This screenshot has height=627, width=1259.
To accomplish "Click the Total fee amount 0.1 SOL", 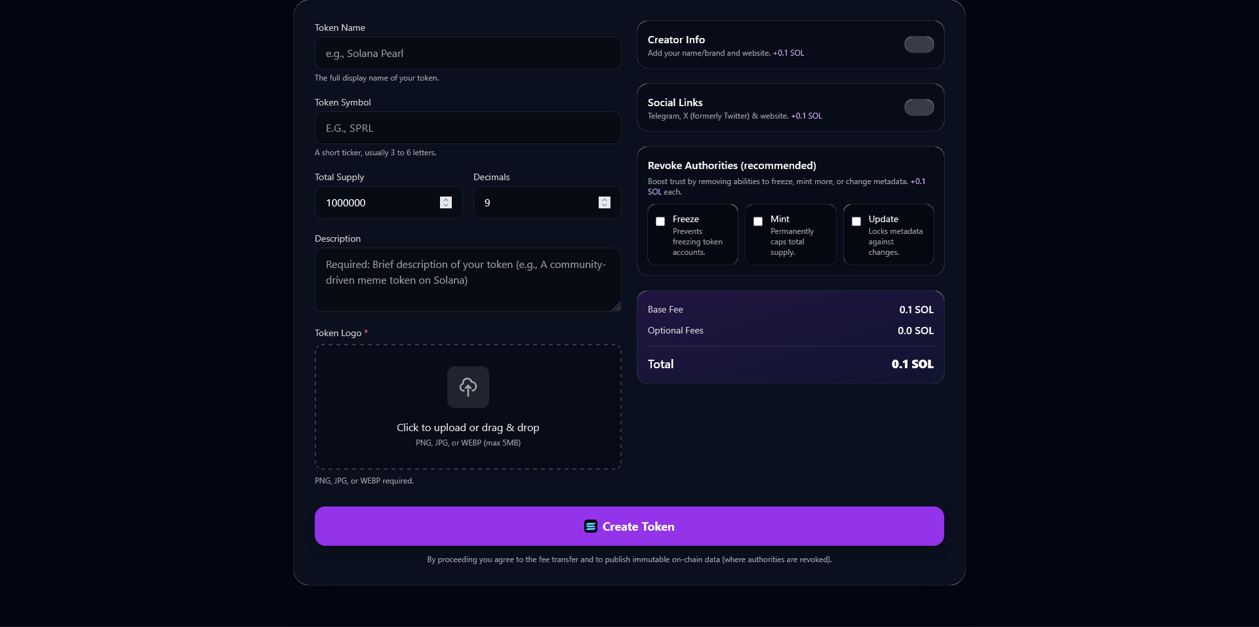I will tap(912, 364).
